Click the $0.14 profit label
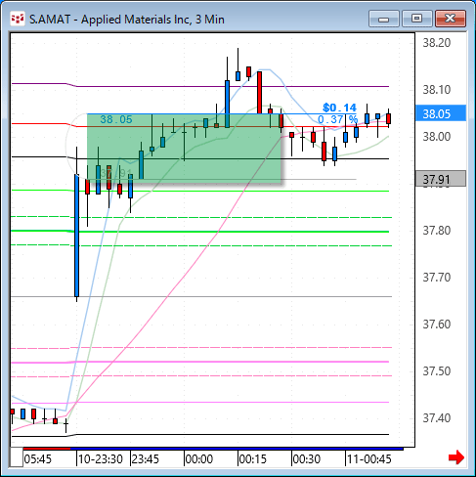The height and width of the screenshot is (477, 476). coord(339,108)
